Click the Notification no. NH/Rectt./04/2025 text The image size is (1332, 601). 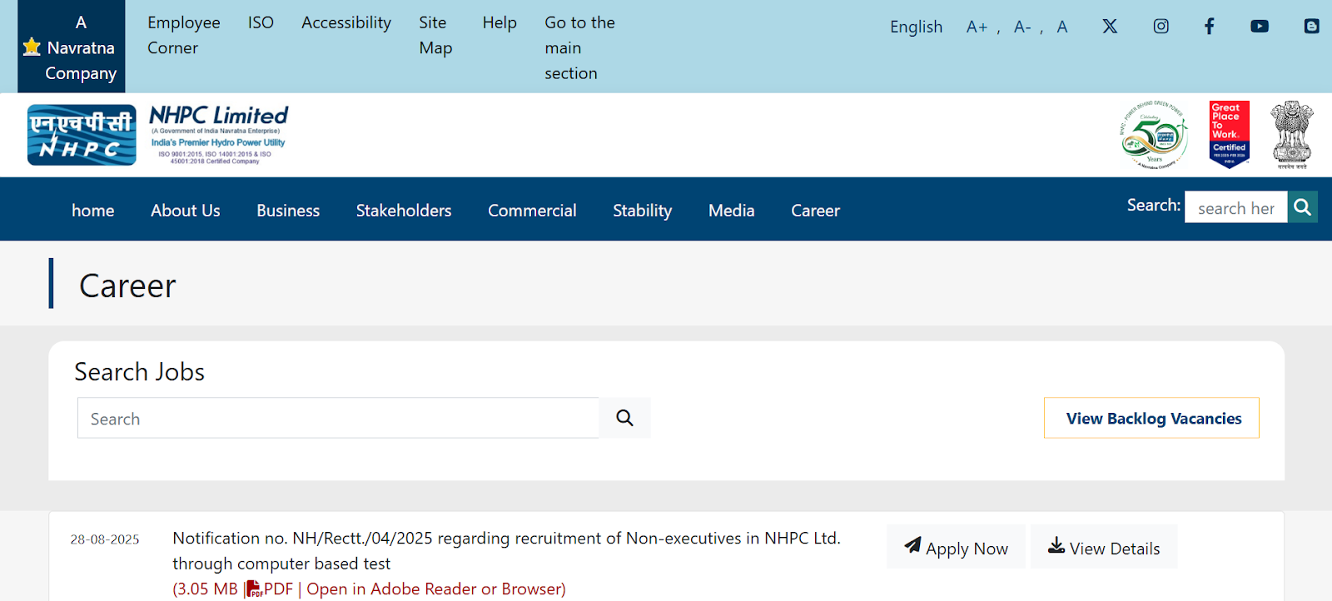pyautogui.click(x=506, y=551)
